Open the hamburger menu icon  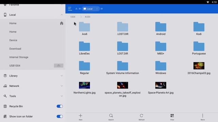coord(70,9)
